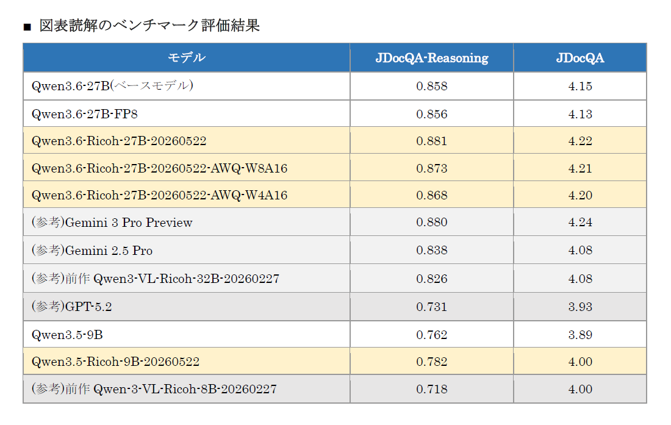Click the 4.08 score in Qwen3-VL-Ricoh-32B row
Viewport: 671px width, 425px height.
point(580,279)
